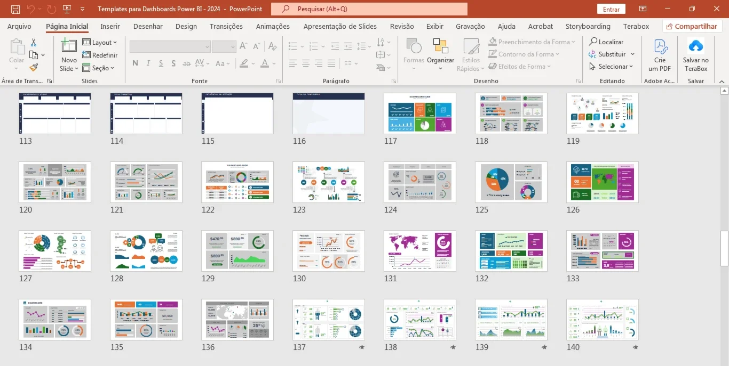Click the animation star under slide 137
Viewport: 729px width, 366px height.
tap(361, 347)
